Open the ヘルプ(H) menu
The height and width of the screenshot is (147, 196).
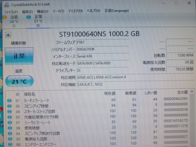point(93,11)
